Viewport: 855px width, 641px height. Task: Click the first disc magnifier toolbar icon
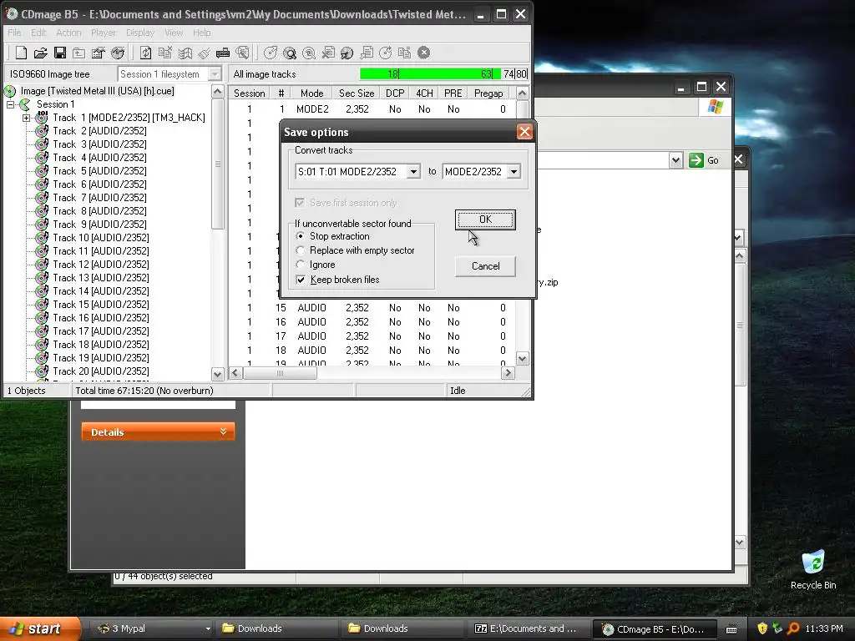[290, 53]
